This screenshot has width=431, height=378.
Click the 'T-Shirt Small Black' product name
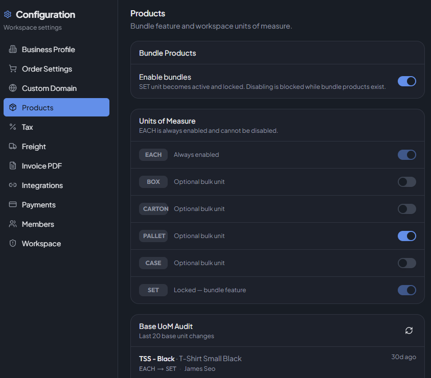210,359
